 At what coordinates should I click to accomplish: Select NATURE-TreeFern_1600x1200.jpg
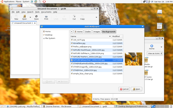point(97,57)
